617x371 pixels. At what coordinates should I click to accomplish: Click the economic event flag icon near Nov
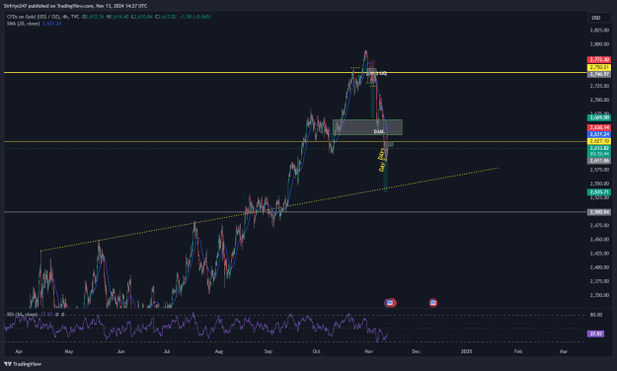point(390,303)
